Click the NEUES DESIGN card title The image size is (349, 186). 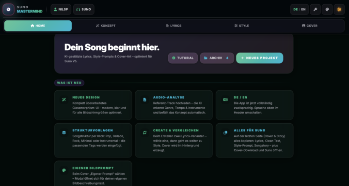pyautogui.click(x=86, y=98)
